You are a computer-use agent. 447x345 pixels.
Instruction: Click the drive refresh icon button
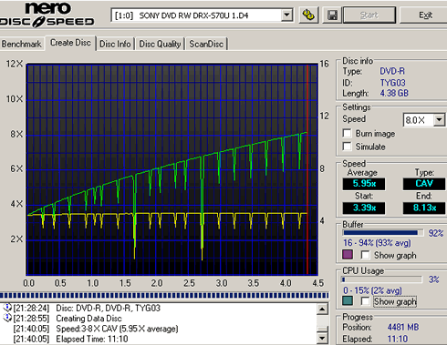tap(309, 15)
